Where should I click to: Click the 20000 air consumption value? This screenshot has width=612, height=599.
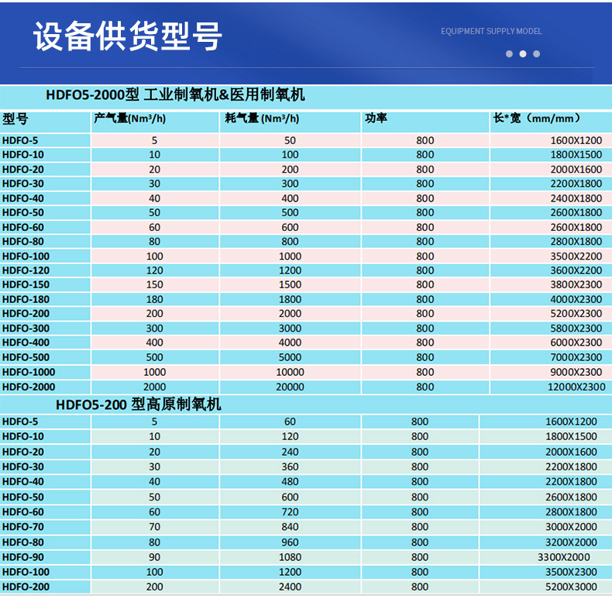click(290, 387)
